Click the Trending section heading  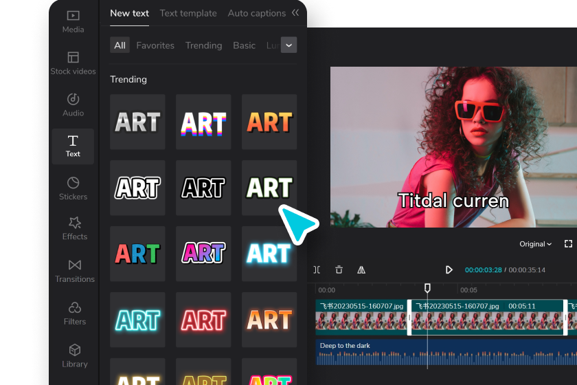(128, 80)
